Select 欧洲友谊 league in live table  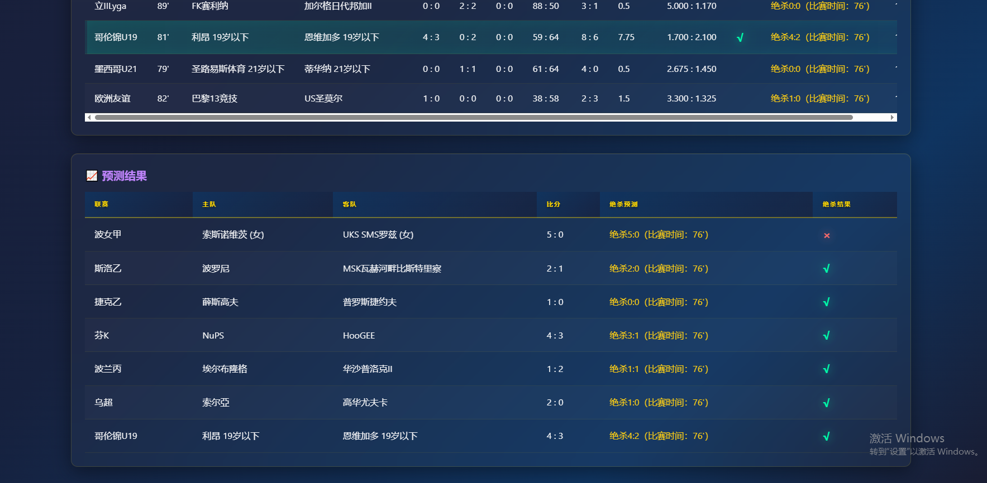point(112,98)
